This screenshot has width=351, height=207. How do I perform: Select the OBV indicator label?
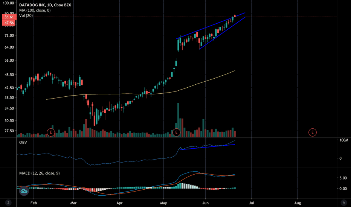coord(23,142)
